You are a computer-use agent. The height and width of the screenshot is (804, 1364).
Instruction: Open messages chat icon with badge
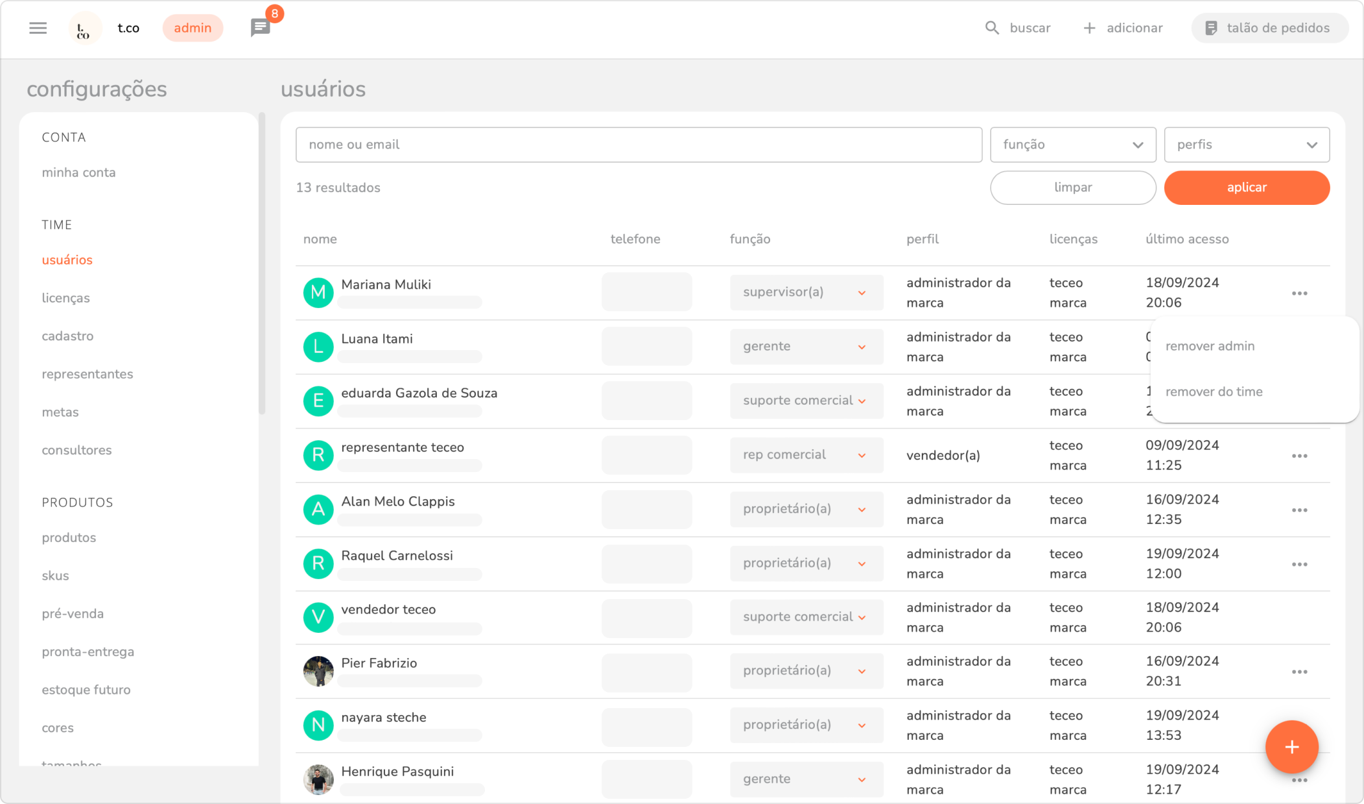[x=261, y=28]
